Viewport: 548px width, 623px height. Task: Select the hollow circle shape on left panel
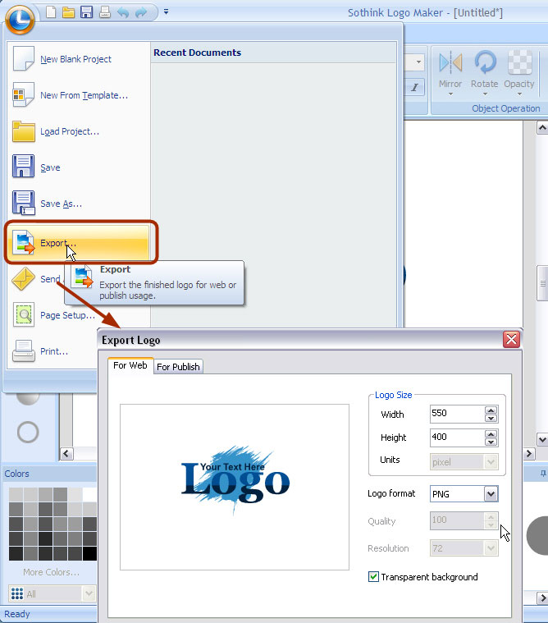tap(28, 432)
